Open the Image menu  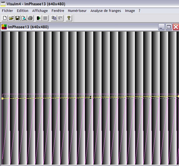click(130, 11)
